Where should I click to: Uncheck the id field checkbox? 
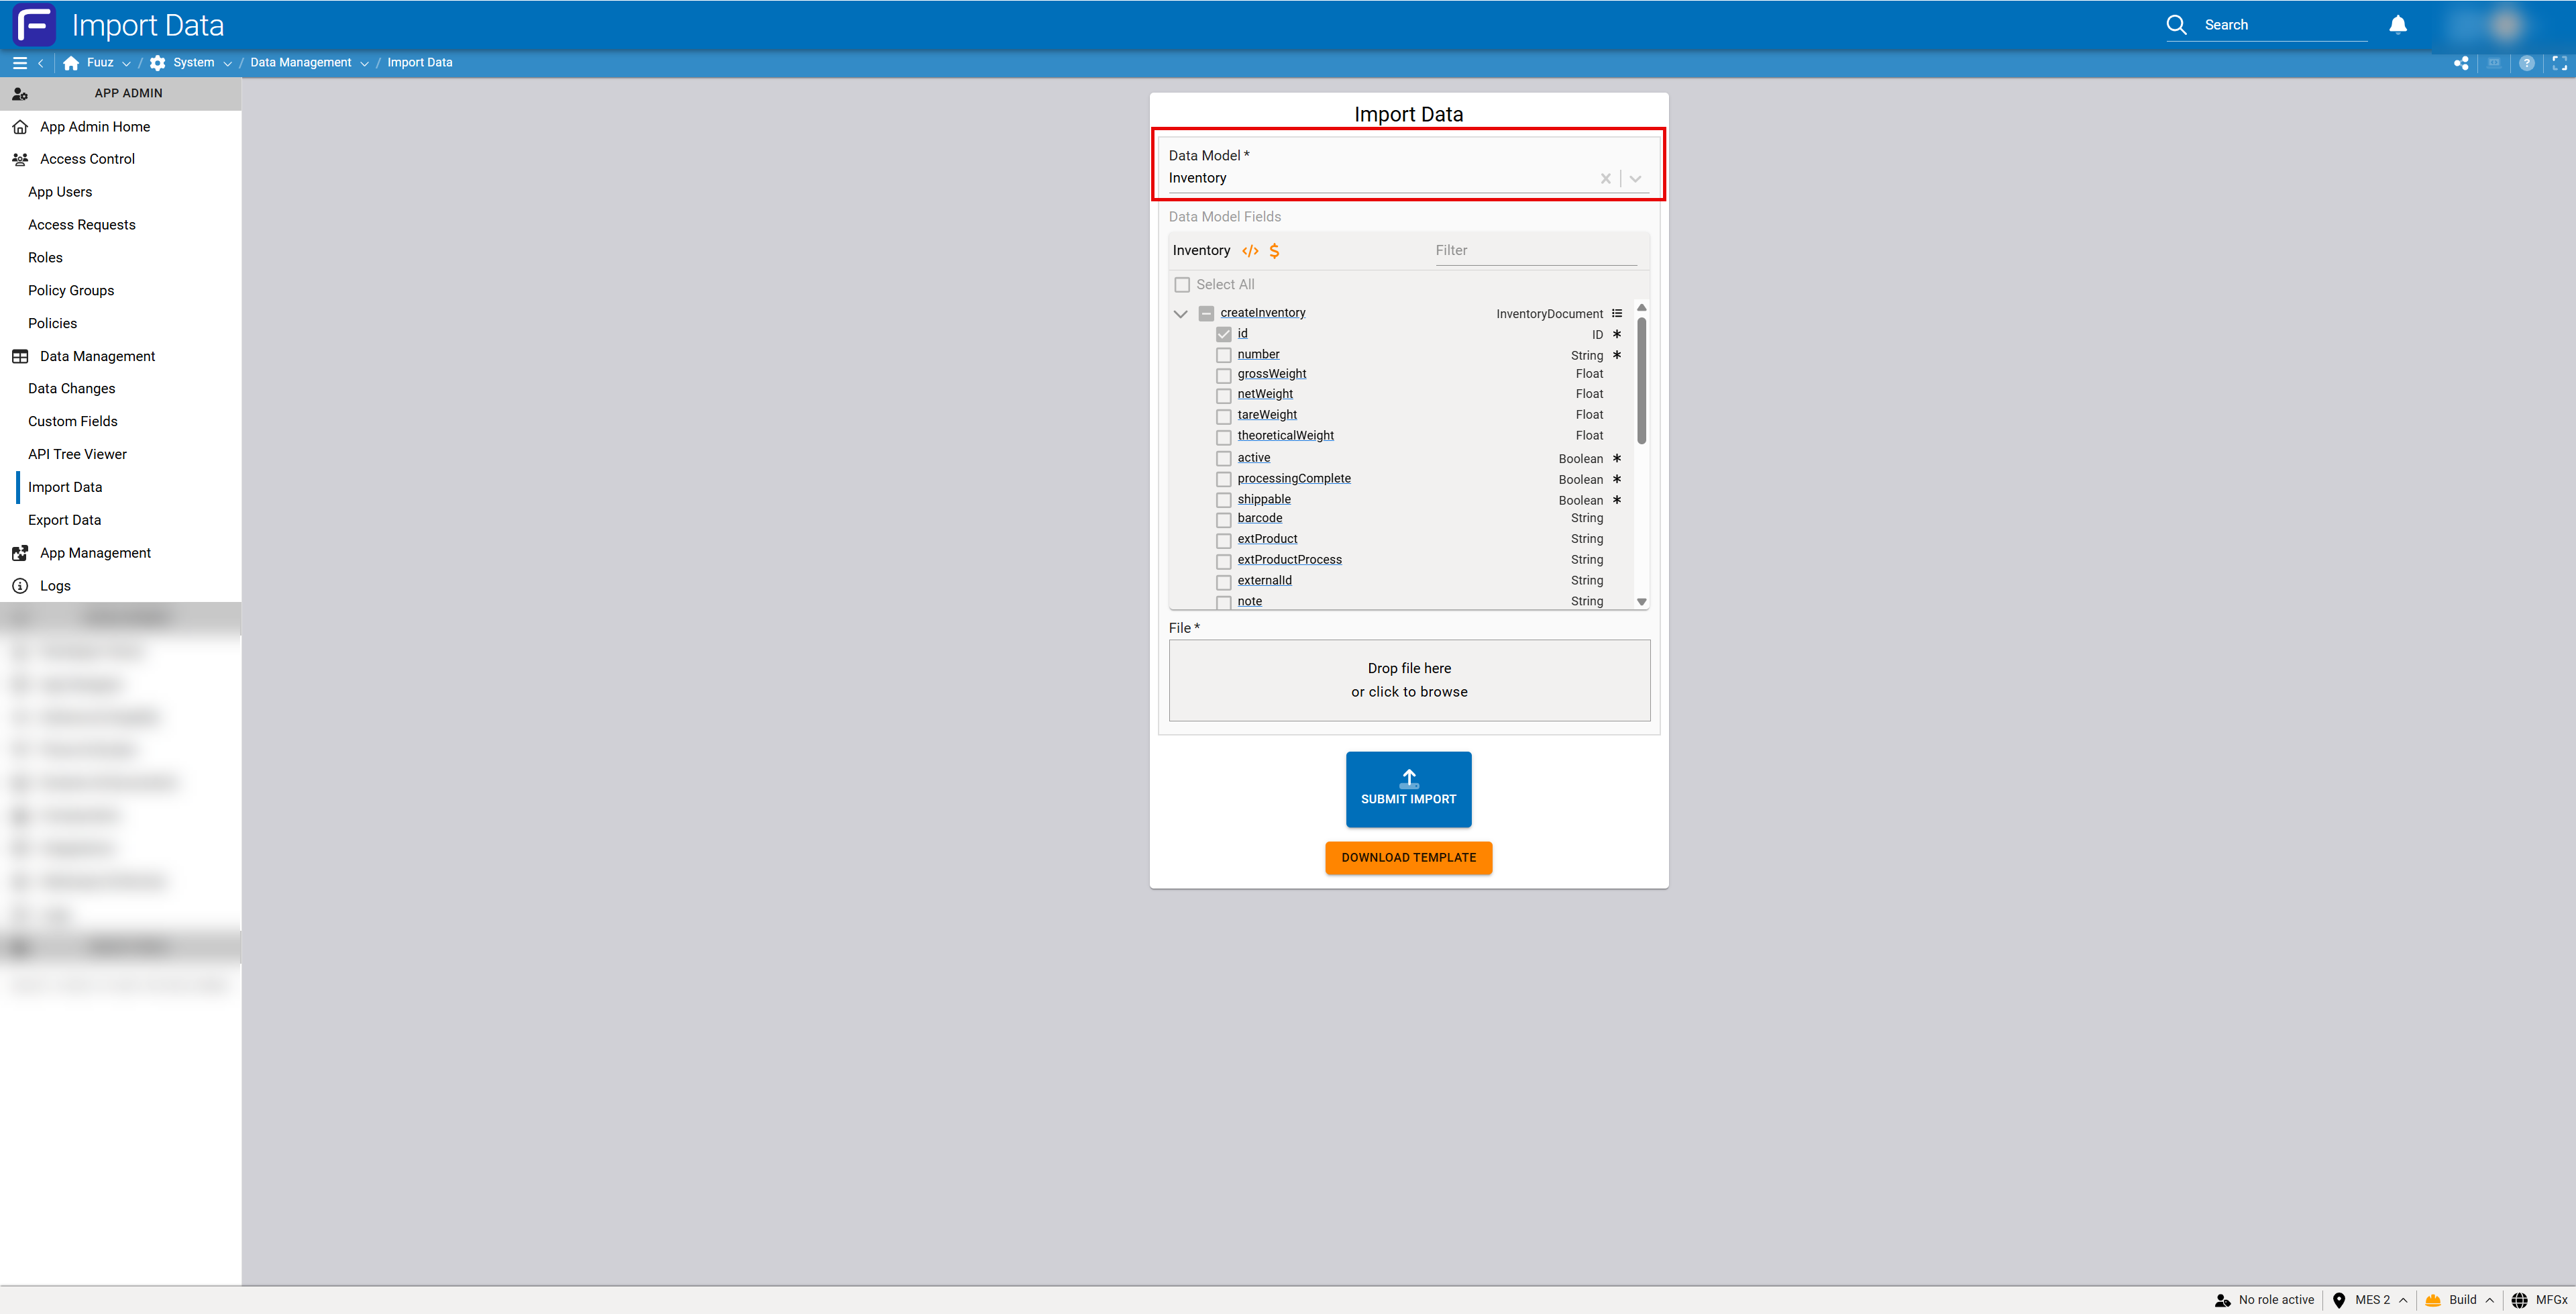point(1223,334)
